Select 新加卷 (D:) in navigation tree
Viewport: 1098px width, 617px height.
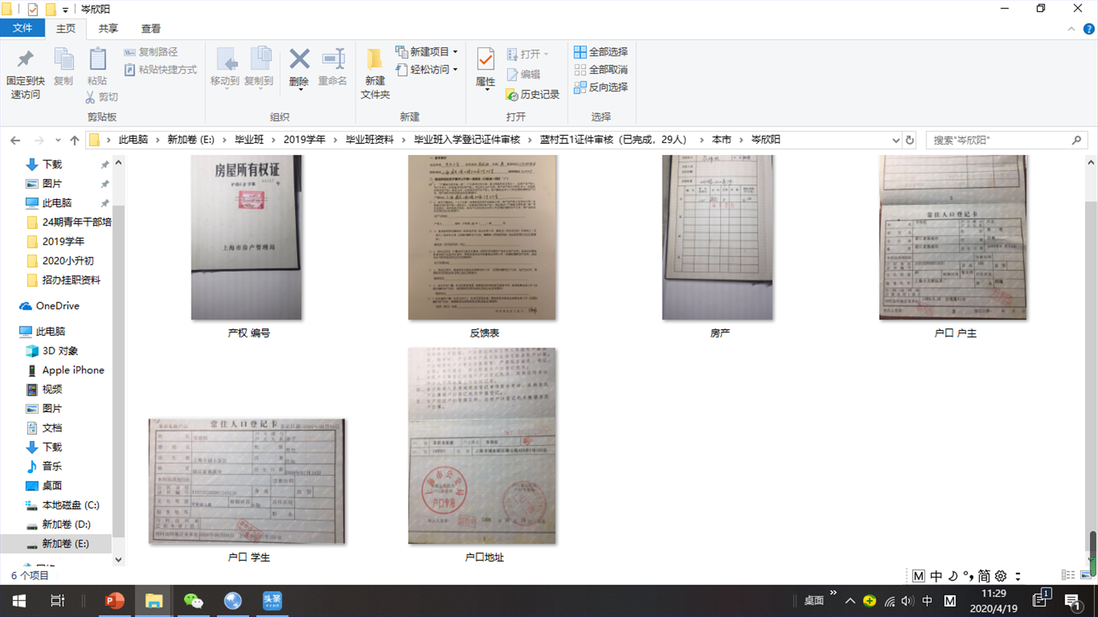(x=66, y=524)
